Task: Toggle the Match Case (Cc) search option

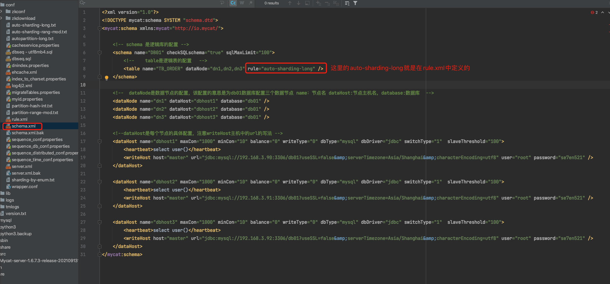Action: 233,3
